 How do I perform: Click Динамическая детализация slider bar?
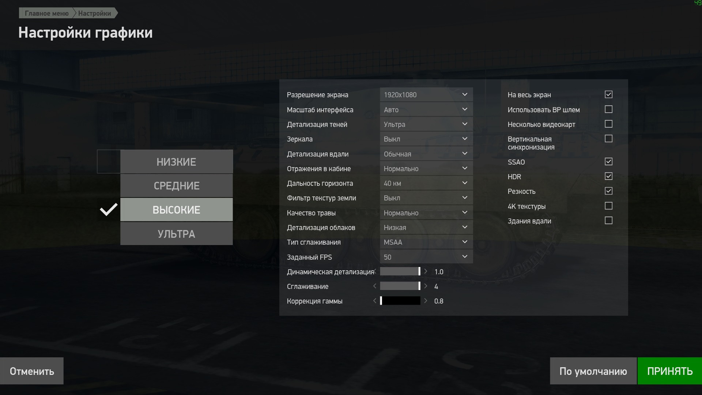point(400,271)
